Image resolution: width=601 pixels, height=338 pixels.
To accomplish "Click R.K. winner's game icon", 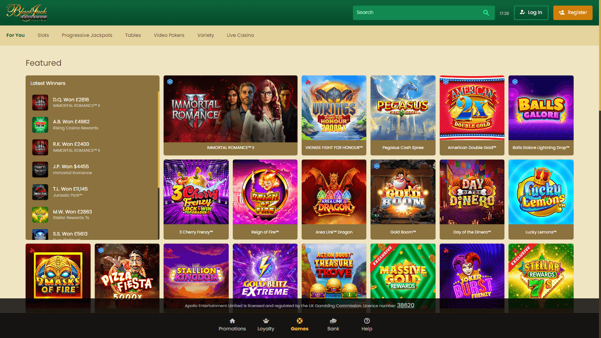I will (x=40, y=147).
